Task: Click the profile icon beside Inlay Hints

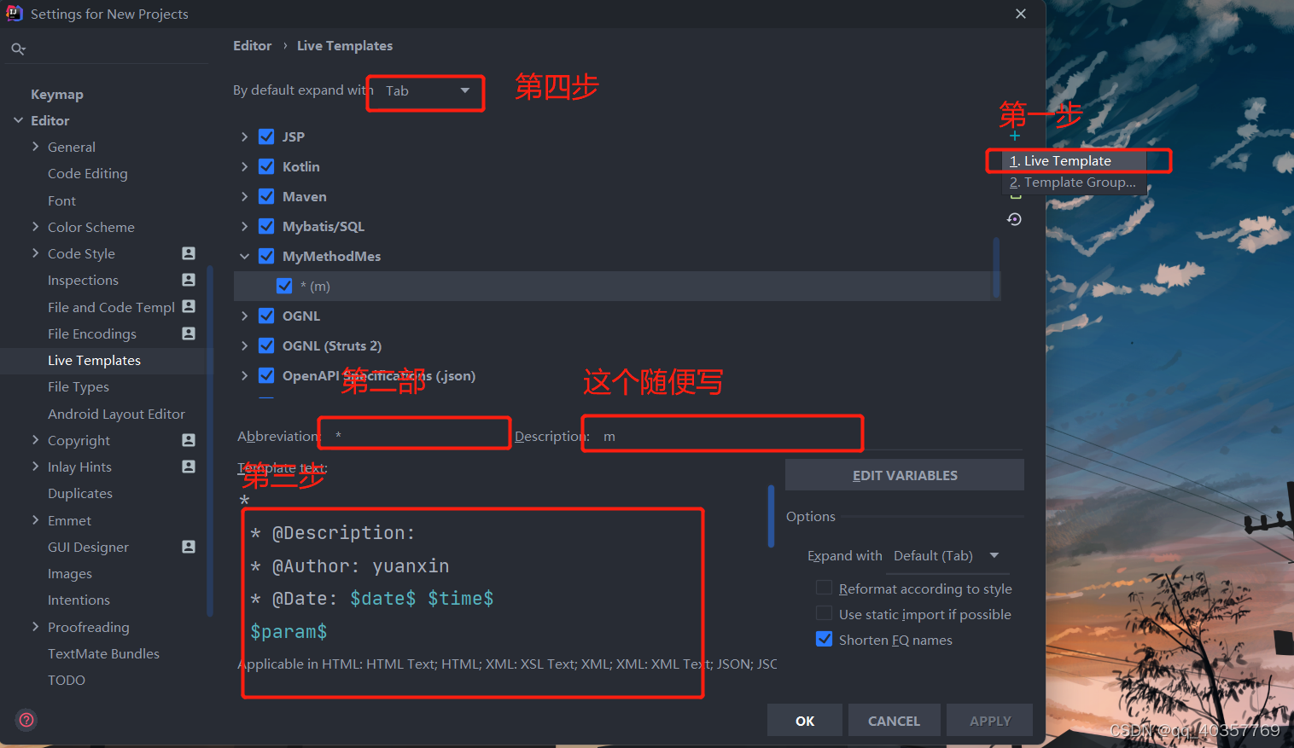Action: 189,467
